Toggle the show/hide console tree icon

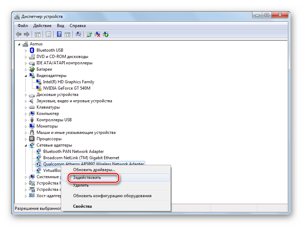pos(37,34)
